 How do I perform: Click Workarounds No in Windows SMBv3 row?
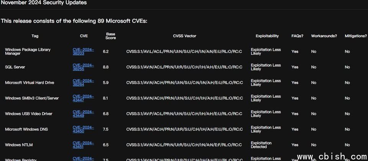click(314, 98)
